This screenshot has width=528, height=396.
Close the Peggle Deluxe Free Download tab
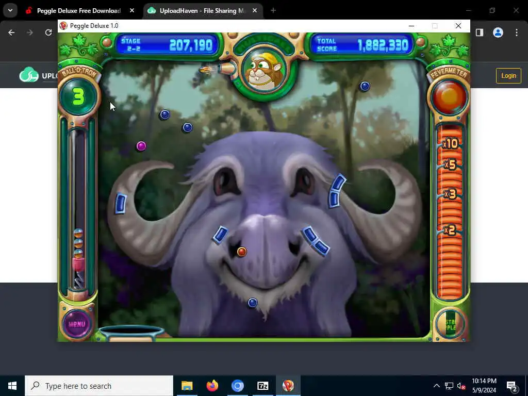[132, 11]
